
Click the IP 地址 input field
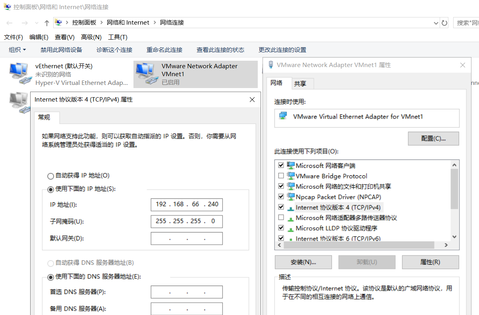pyautogui.click(x=187, y=204)
